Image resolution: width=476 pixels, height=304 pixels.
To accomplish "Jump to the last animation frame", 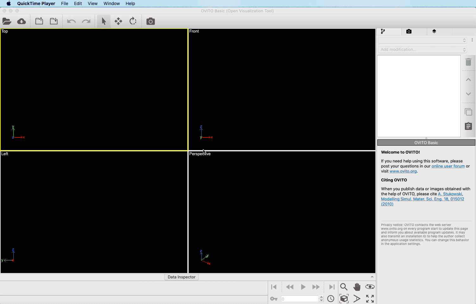I will coord(332,287).
